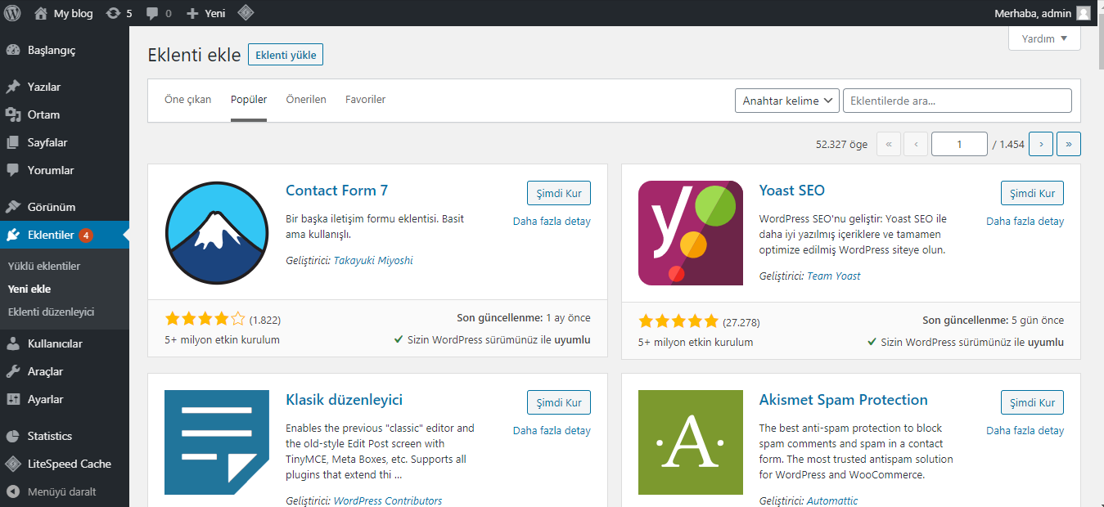Click the Yazılar pin icon
The image size is (1104, 507).
click(13, 87)
